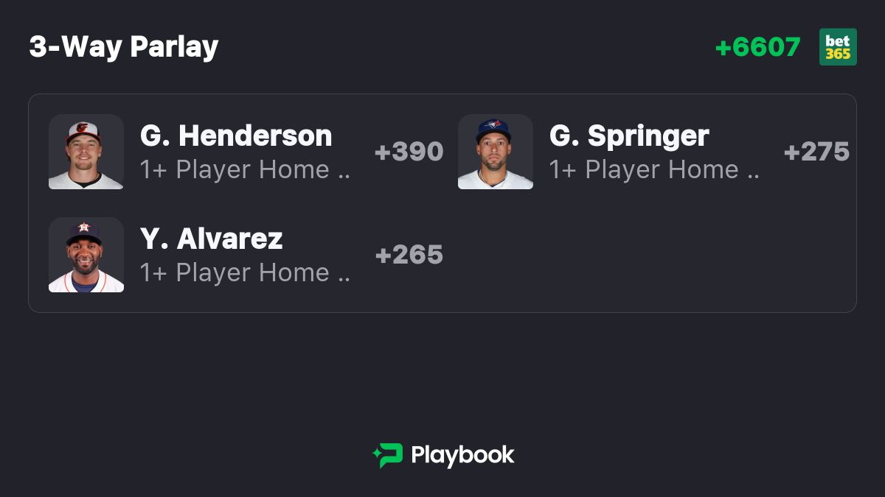Expand the ellipsis on Henderson's market text

pos(344,177)
